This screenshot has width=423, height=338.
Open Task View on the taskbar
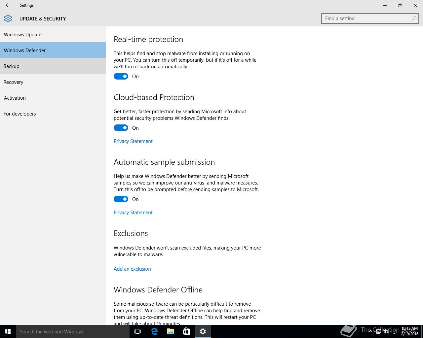coord(137,331)
